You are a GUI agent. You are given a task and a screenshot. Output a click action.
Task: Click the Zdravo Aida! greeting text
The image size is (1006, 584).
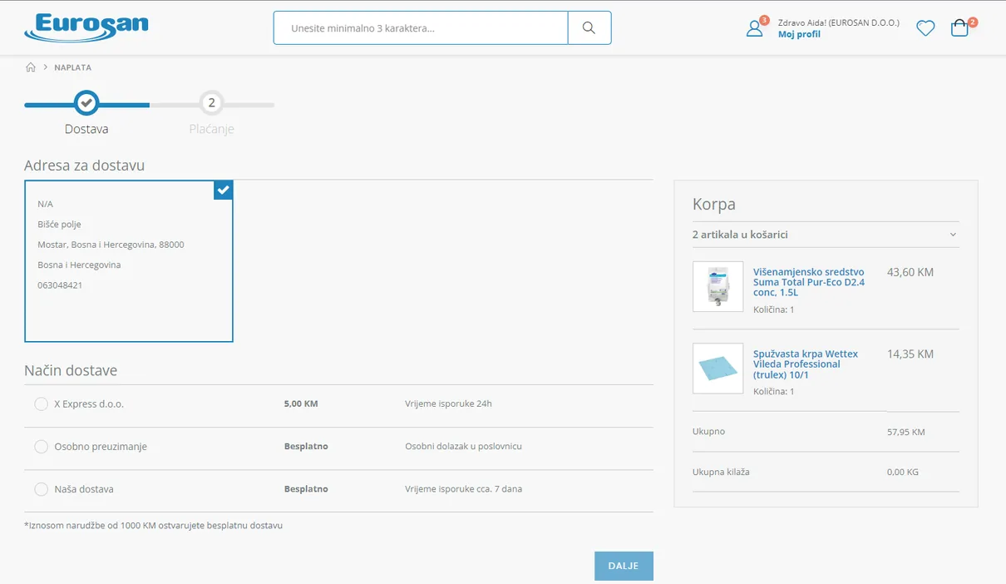click(839, 22)
